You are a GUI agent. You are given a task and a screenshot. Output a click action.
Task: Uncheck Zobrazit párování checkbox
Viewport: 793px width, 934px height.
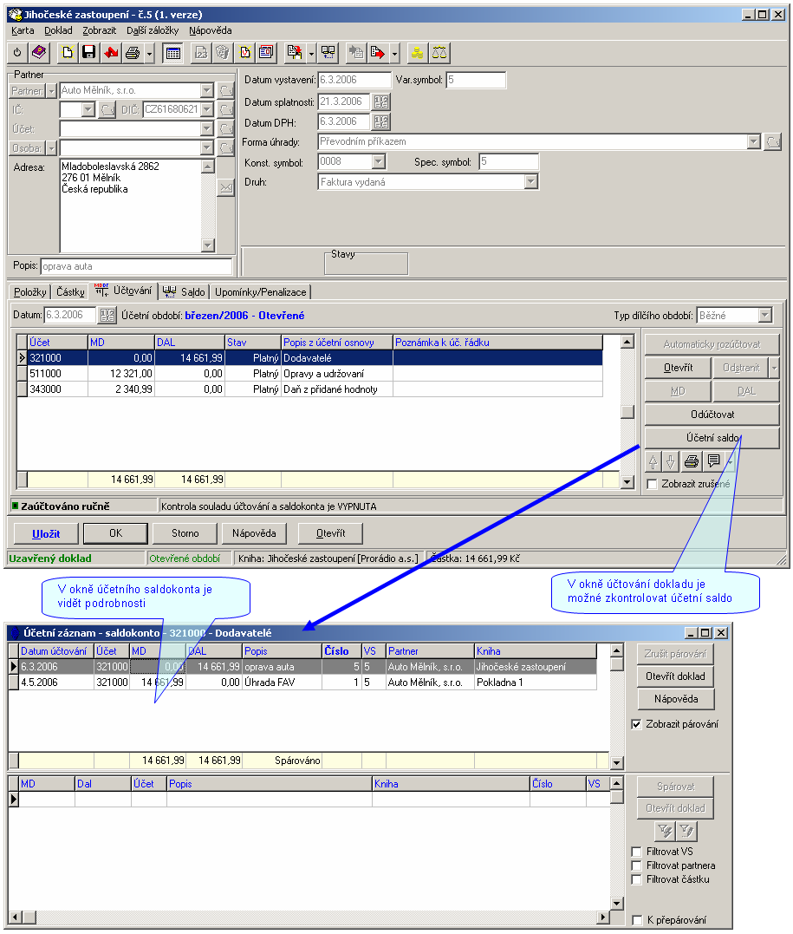[x=636, y=724]
